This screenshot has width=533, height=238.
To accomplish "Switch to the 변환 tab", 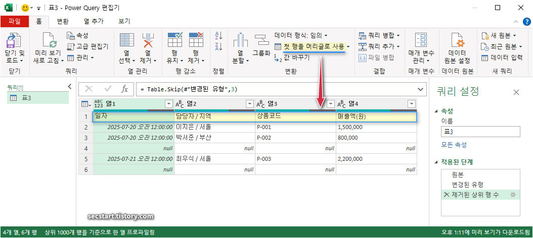I will (x=63, y=21).
